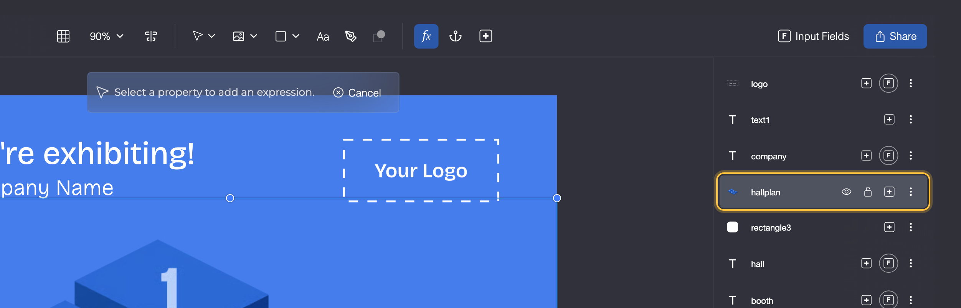961x308 pixels.
Task: Open the more options menu for logo
Action: 911,83
